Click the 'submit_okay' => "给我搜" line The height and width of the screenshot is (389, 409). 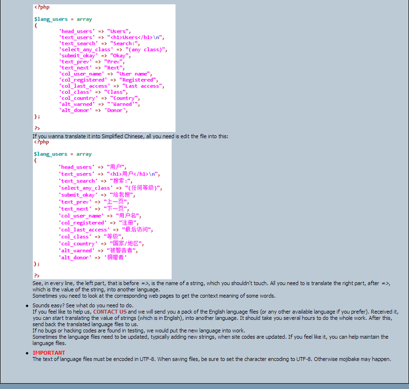click(97, 195)
